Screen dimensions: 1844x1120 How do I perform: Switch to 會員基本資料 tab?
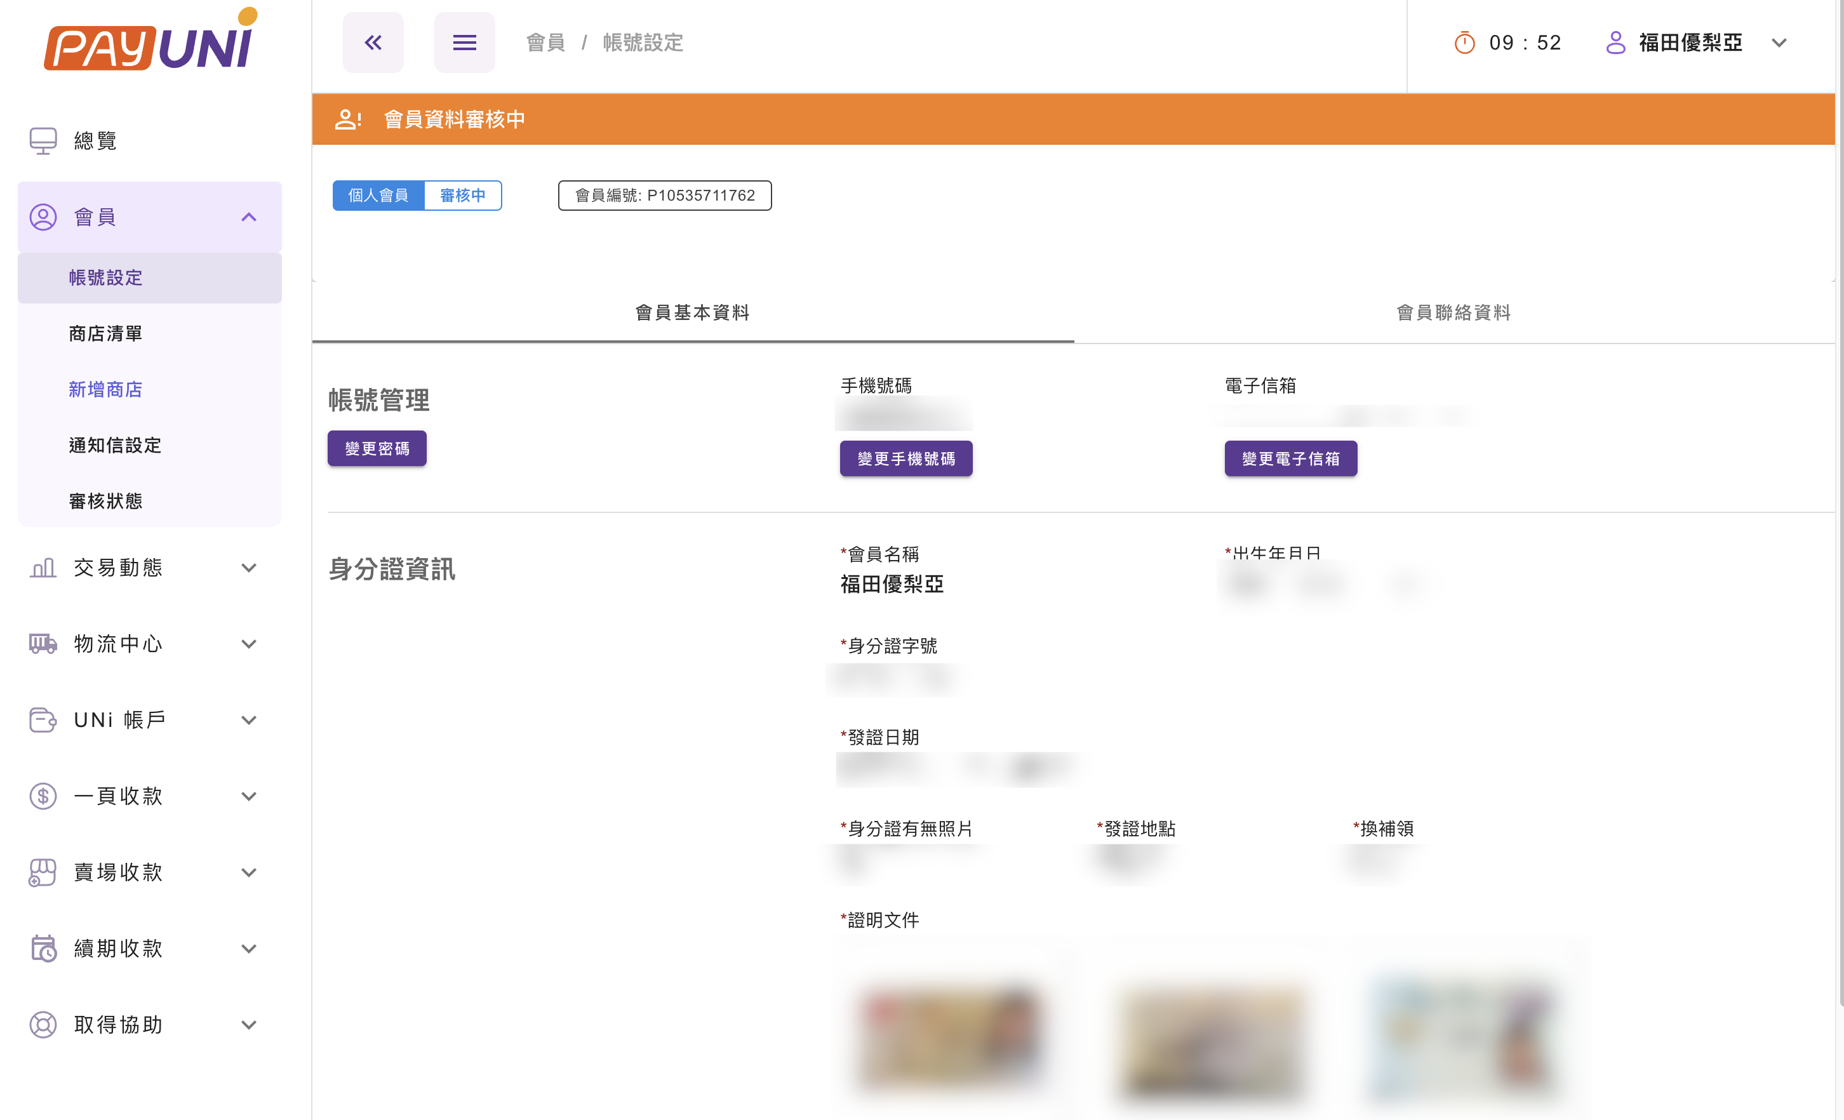692,313
